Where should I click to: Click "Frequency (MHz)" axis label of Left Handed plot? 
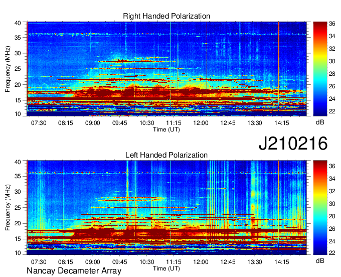8,208
